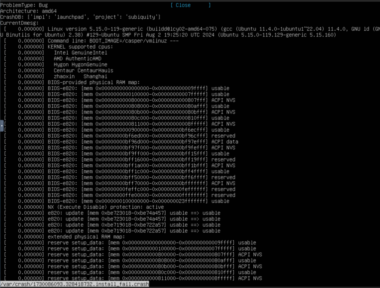Click BIOS-e820 line starting 0xbf9ff000 usable

point(116,153)
